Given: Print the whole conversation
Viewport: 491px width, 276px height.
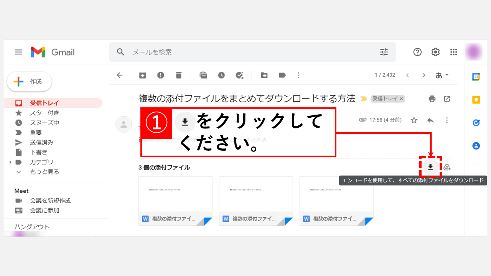Looking at the screenshot, I should click(432, 99).
